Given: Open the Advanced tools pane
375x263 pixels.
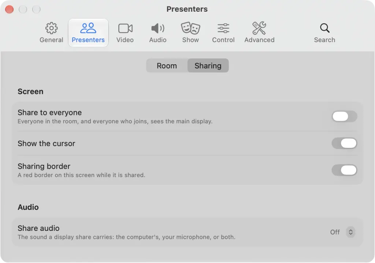Looking at the screenshot, I should (x=260, y=33).
